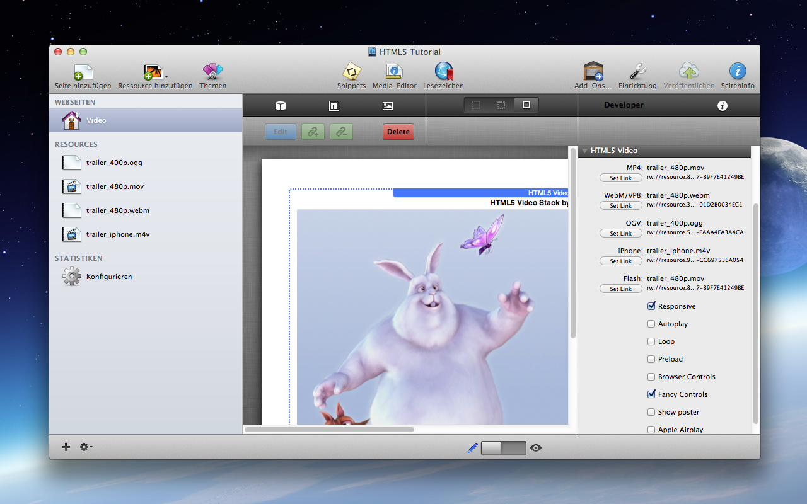Image resolution: width=807 pixels, height=504 pixels.
Task: Click the bunny video preview image
Action: [x=433, y=317]
